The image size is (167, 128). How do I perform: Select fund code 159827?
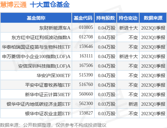[x=86, y=113]
